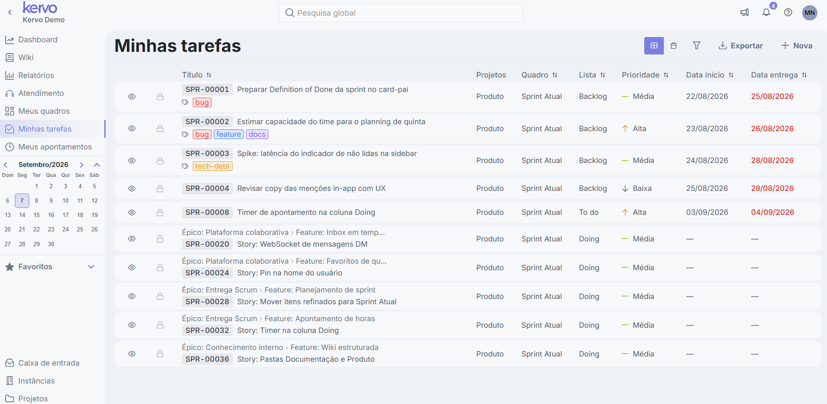The width and height of the screenshot is (827, 404).
Task: Click the lock icon for SPR-00001
Action: pos(160,96)
